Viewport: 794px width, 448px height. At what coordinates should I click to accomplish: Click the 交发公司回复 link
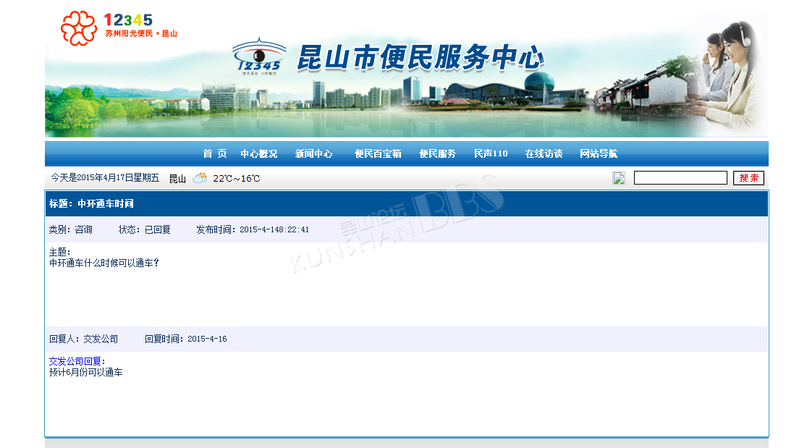point(77,361)
